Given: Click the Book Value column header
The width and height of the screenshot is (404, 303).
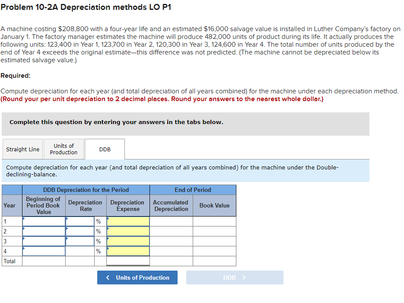Looking at the screenshot, I should tap(214, 206).
